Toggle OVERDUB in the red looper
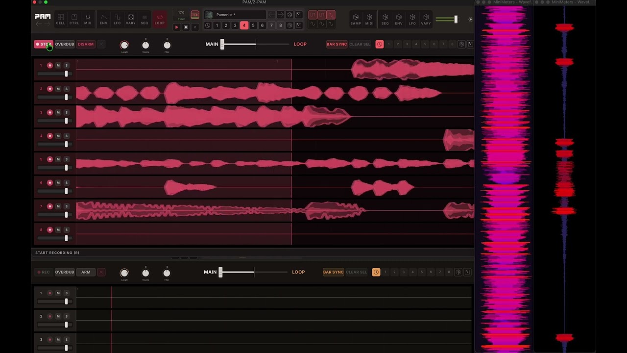Screen dimensions: 627x353 tap(64, 44)
